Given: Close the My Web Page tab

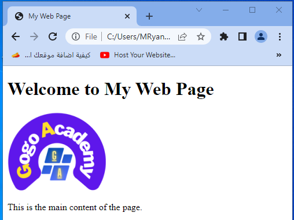Looking at the screenshot, I should click(127, 16).
